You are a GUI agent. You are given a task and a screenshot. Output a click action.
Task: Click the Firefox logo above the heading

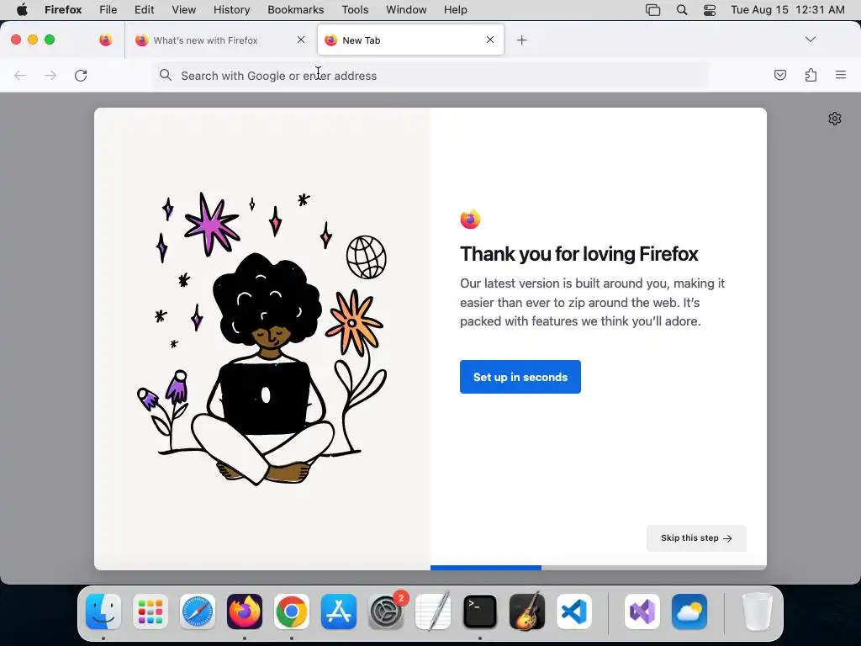coord(471,220)
